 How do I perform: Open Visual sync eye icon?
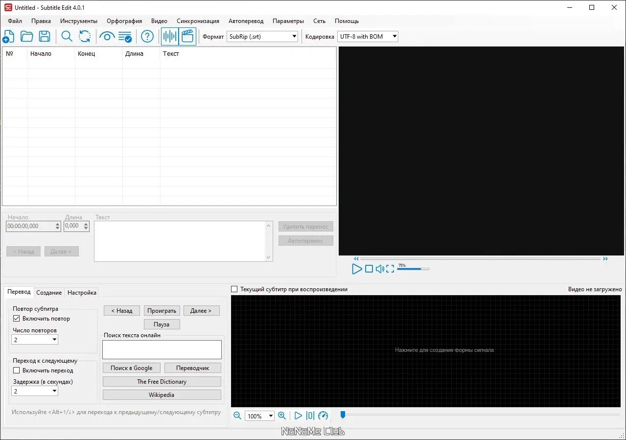click(107, 36)
